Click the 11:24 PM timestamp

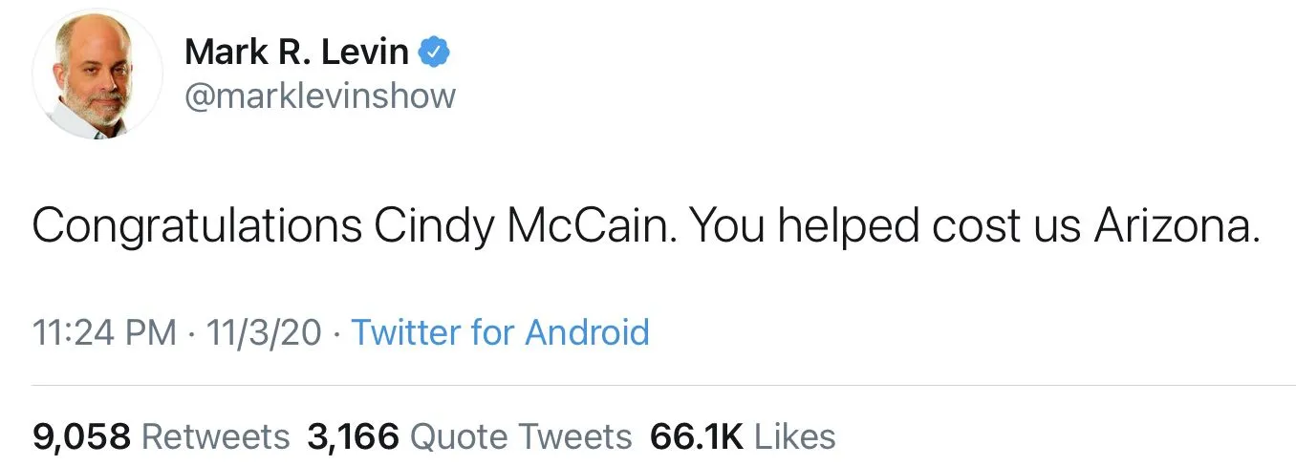[104, 332]
